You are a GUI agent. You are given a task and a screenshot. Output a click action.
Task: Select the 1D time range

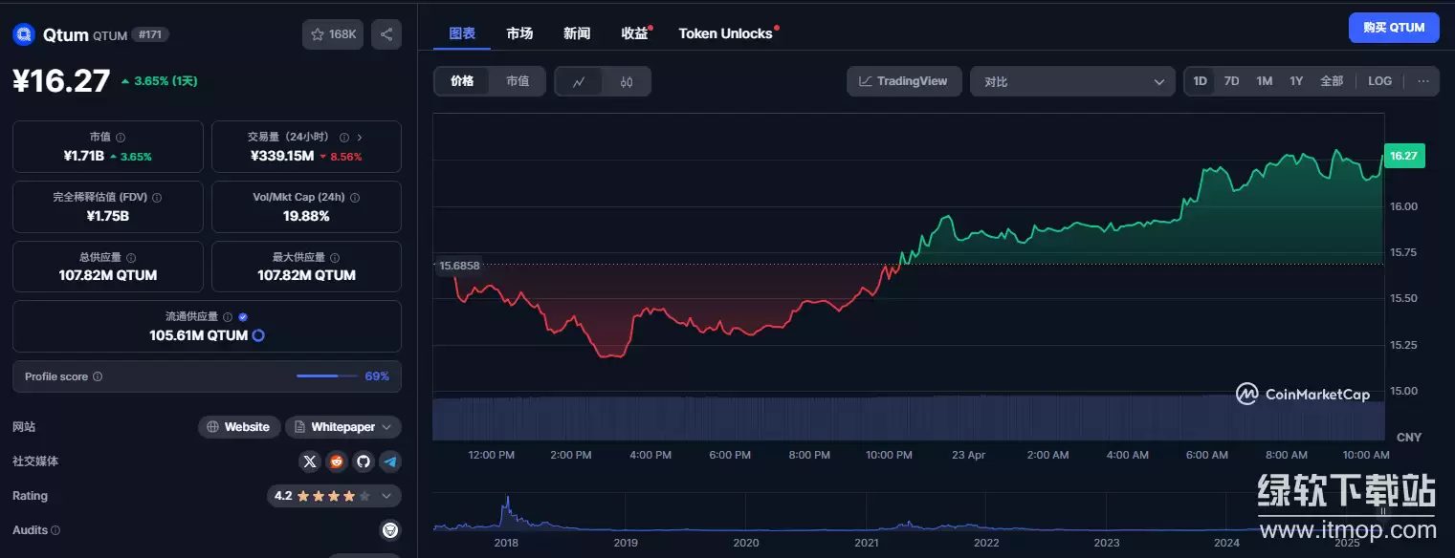click(1200, 81)
